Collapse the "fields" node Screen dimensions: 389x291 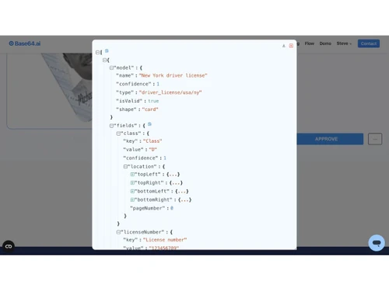pyautogui.click(x=111, y=126)
